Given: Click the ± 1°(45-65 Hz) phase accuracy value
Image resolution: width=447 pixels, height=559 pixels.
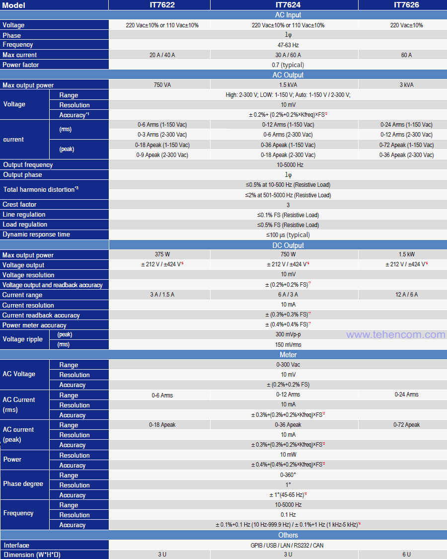Looking at the screenshot, I should (x=288, y=495).
